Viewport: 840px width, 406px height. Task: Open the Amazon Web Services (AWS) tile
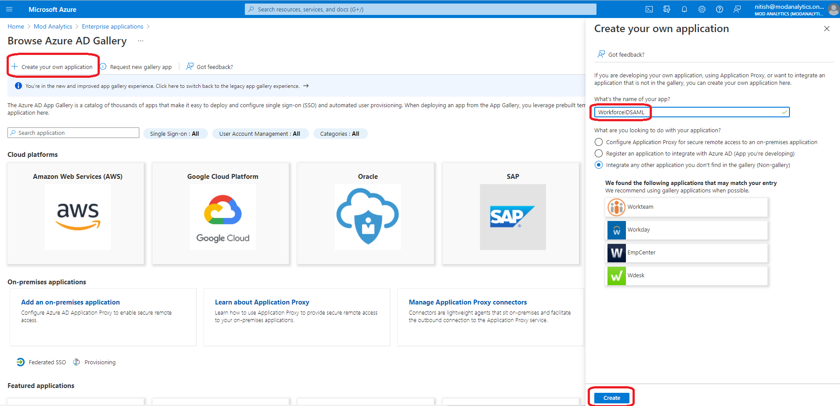pyautogui.click(x=76, y=214)
